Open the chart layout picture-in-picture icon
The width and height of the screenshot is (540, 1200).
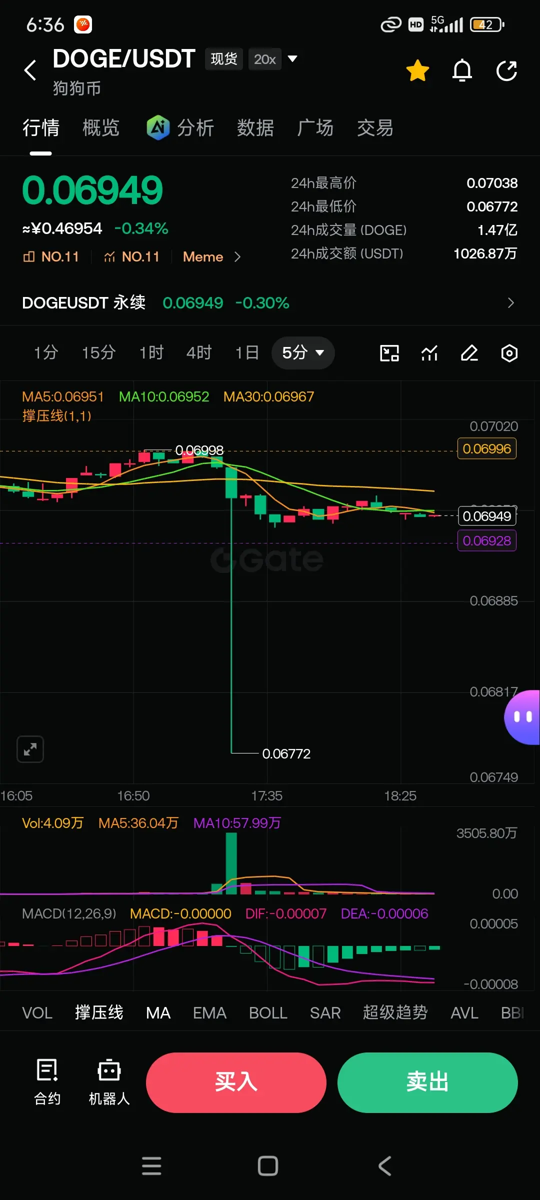389,353
